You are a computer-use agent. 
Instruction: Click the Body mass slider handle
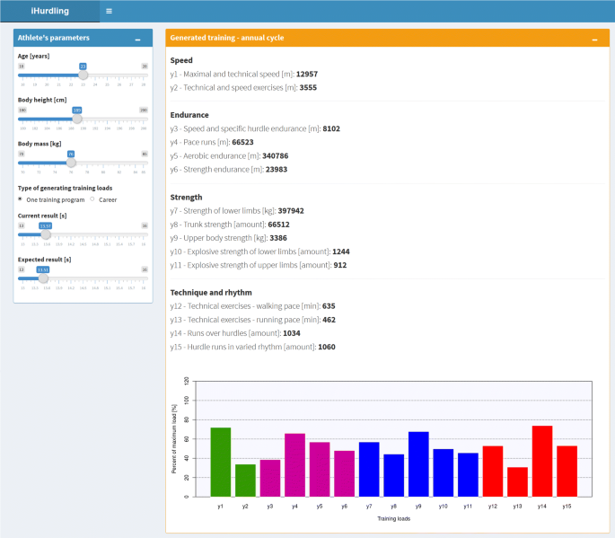point(71,163)
